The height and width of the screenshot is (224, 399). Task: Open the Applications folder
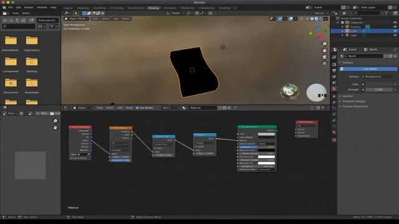click(32, 40)
